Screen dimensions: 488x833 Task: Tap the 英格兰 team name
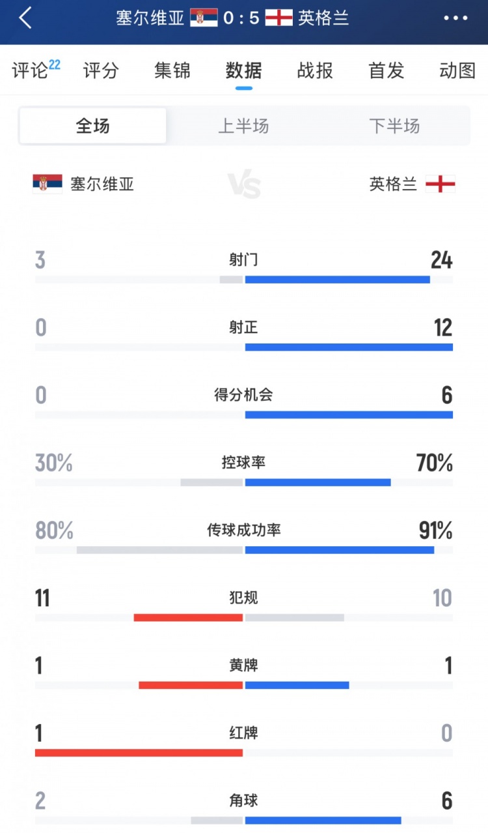coord(393,184)
